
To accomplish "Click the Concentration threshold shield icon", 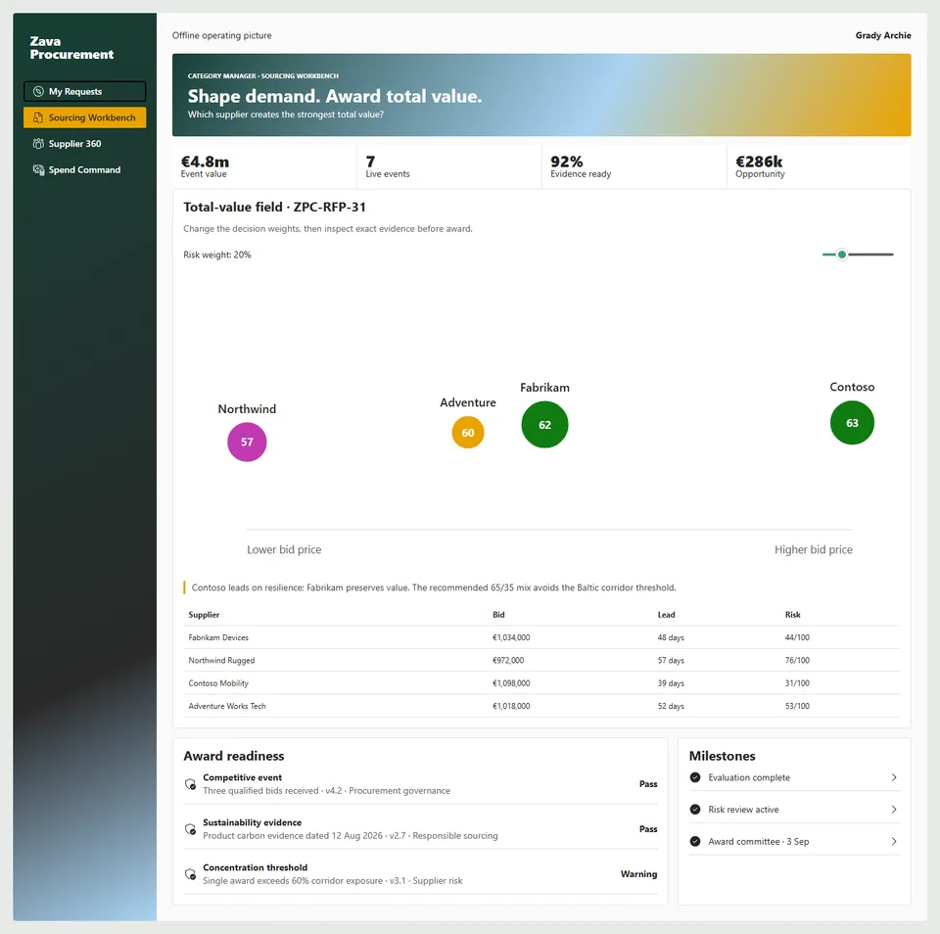I will 190,874.
